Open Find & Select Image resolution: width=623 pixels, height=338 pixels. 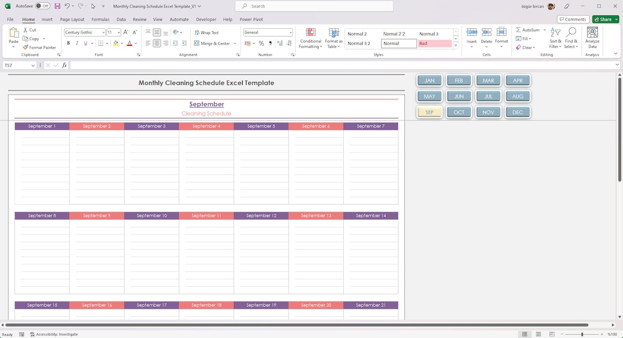(x=571, y=38)
